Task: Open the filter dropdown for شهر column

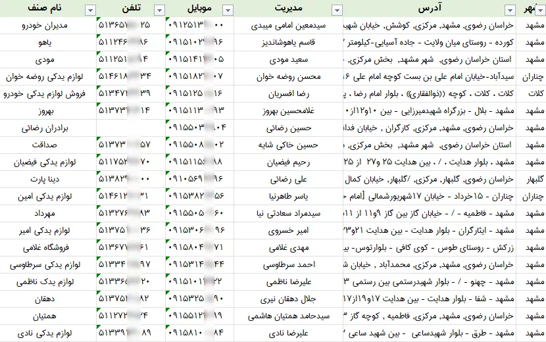Action: pyautogui.click(x=541, y=11)
